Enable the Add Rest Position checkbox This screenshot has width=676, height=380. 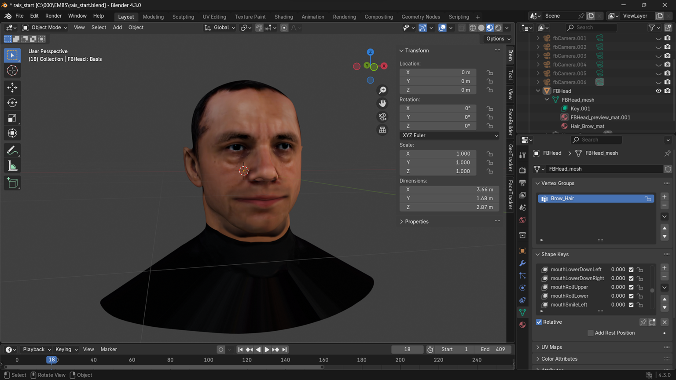coord(591,333)
